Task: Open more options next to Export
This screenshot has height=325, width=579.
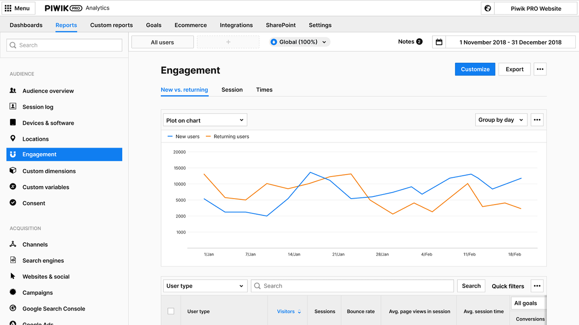Action: 540,69
